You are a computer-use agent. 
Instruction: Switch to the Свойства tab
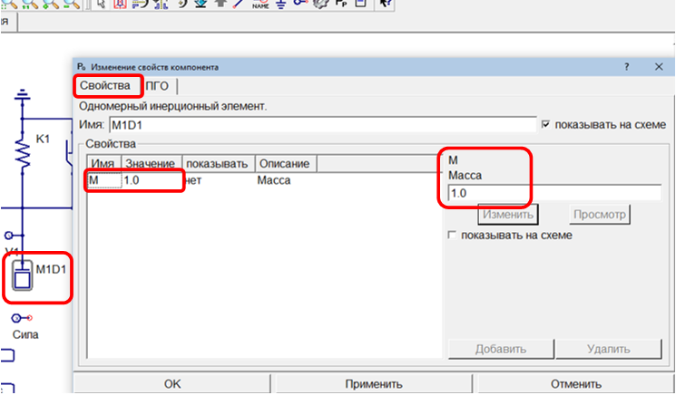[108, 86]
